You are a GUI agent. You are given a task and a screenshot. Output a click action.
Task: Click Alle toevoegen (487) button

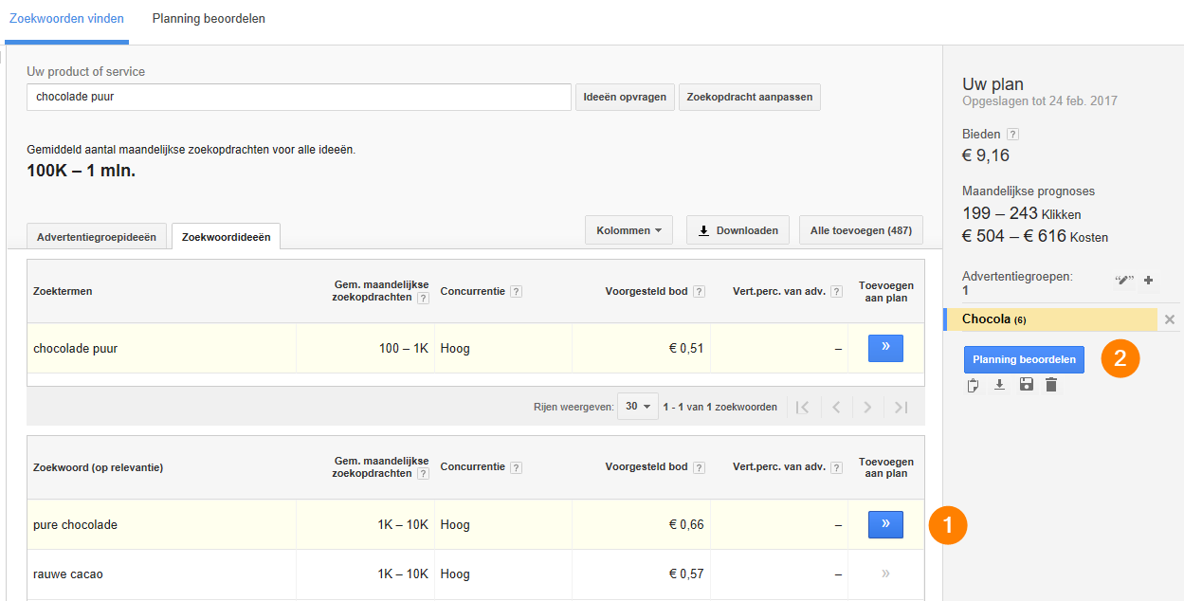tap(861, 230)
